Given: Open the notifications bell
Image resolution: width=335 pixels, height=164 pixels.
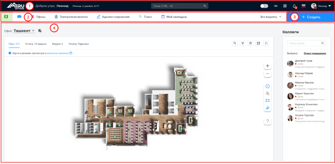Looking at the screenshot, I should (x=294, y=6).
